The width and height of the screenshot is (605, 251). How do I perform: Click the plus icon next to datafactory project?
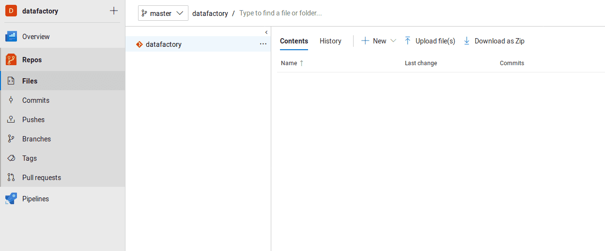point(114,11)
